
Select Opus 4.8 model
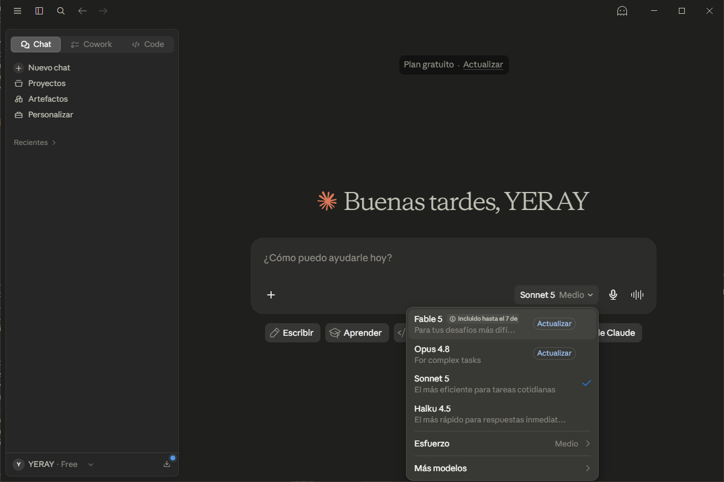(502, 354)
